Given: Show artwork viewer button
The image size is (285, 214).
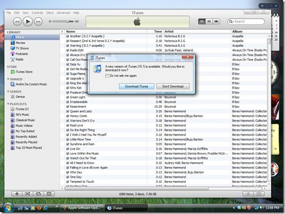Looking at the screenshot, I should (49, 194).
